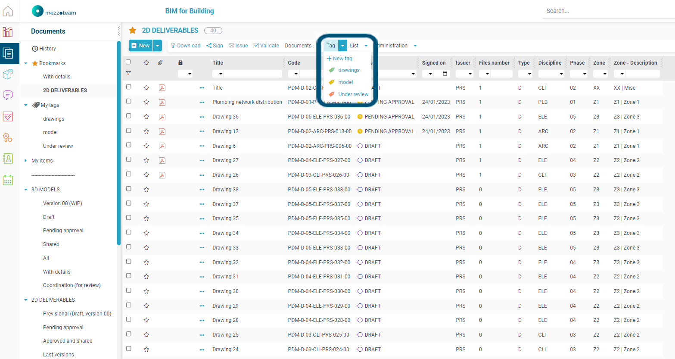Collapse the My tags tree node

click(26, 105)
